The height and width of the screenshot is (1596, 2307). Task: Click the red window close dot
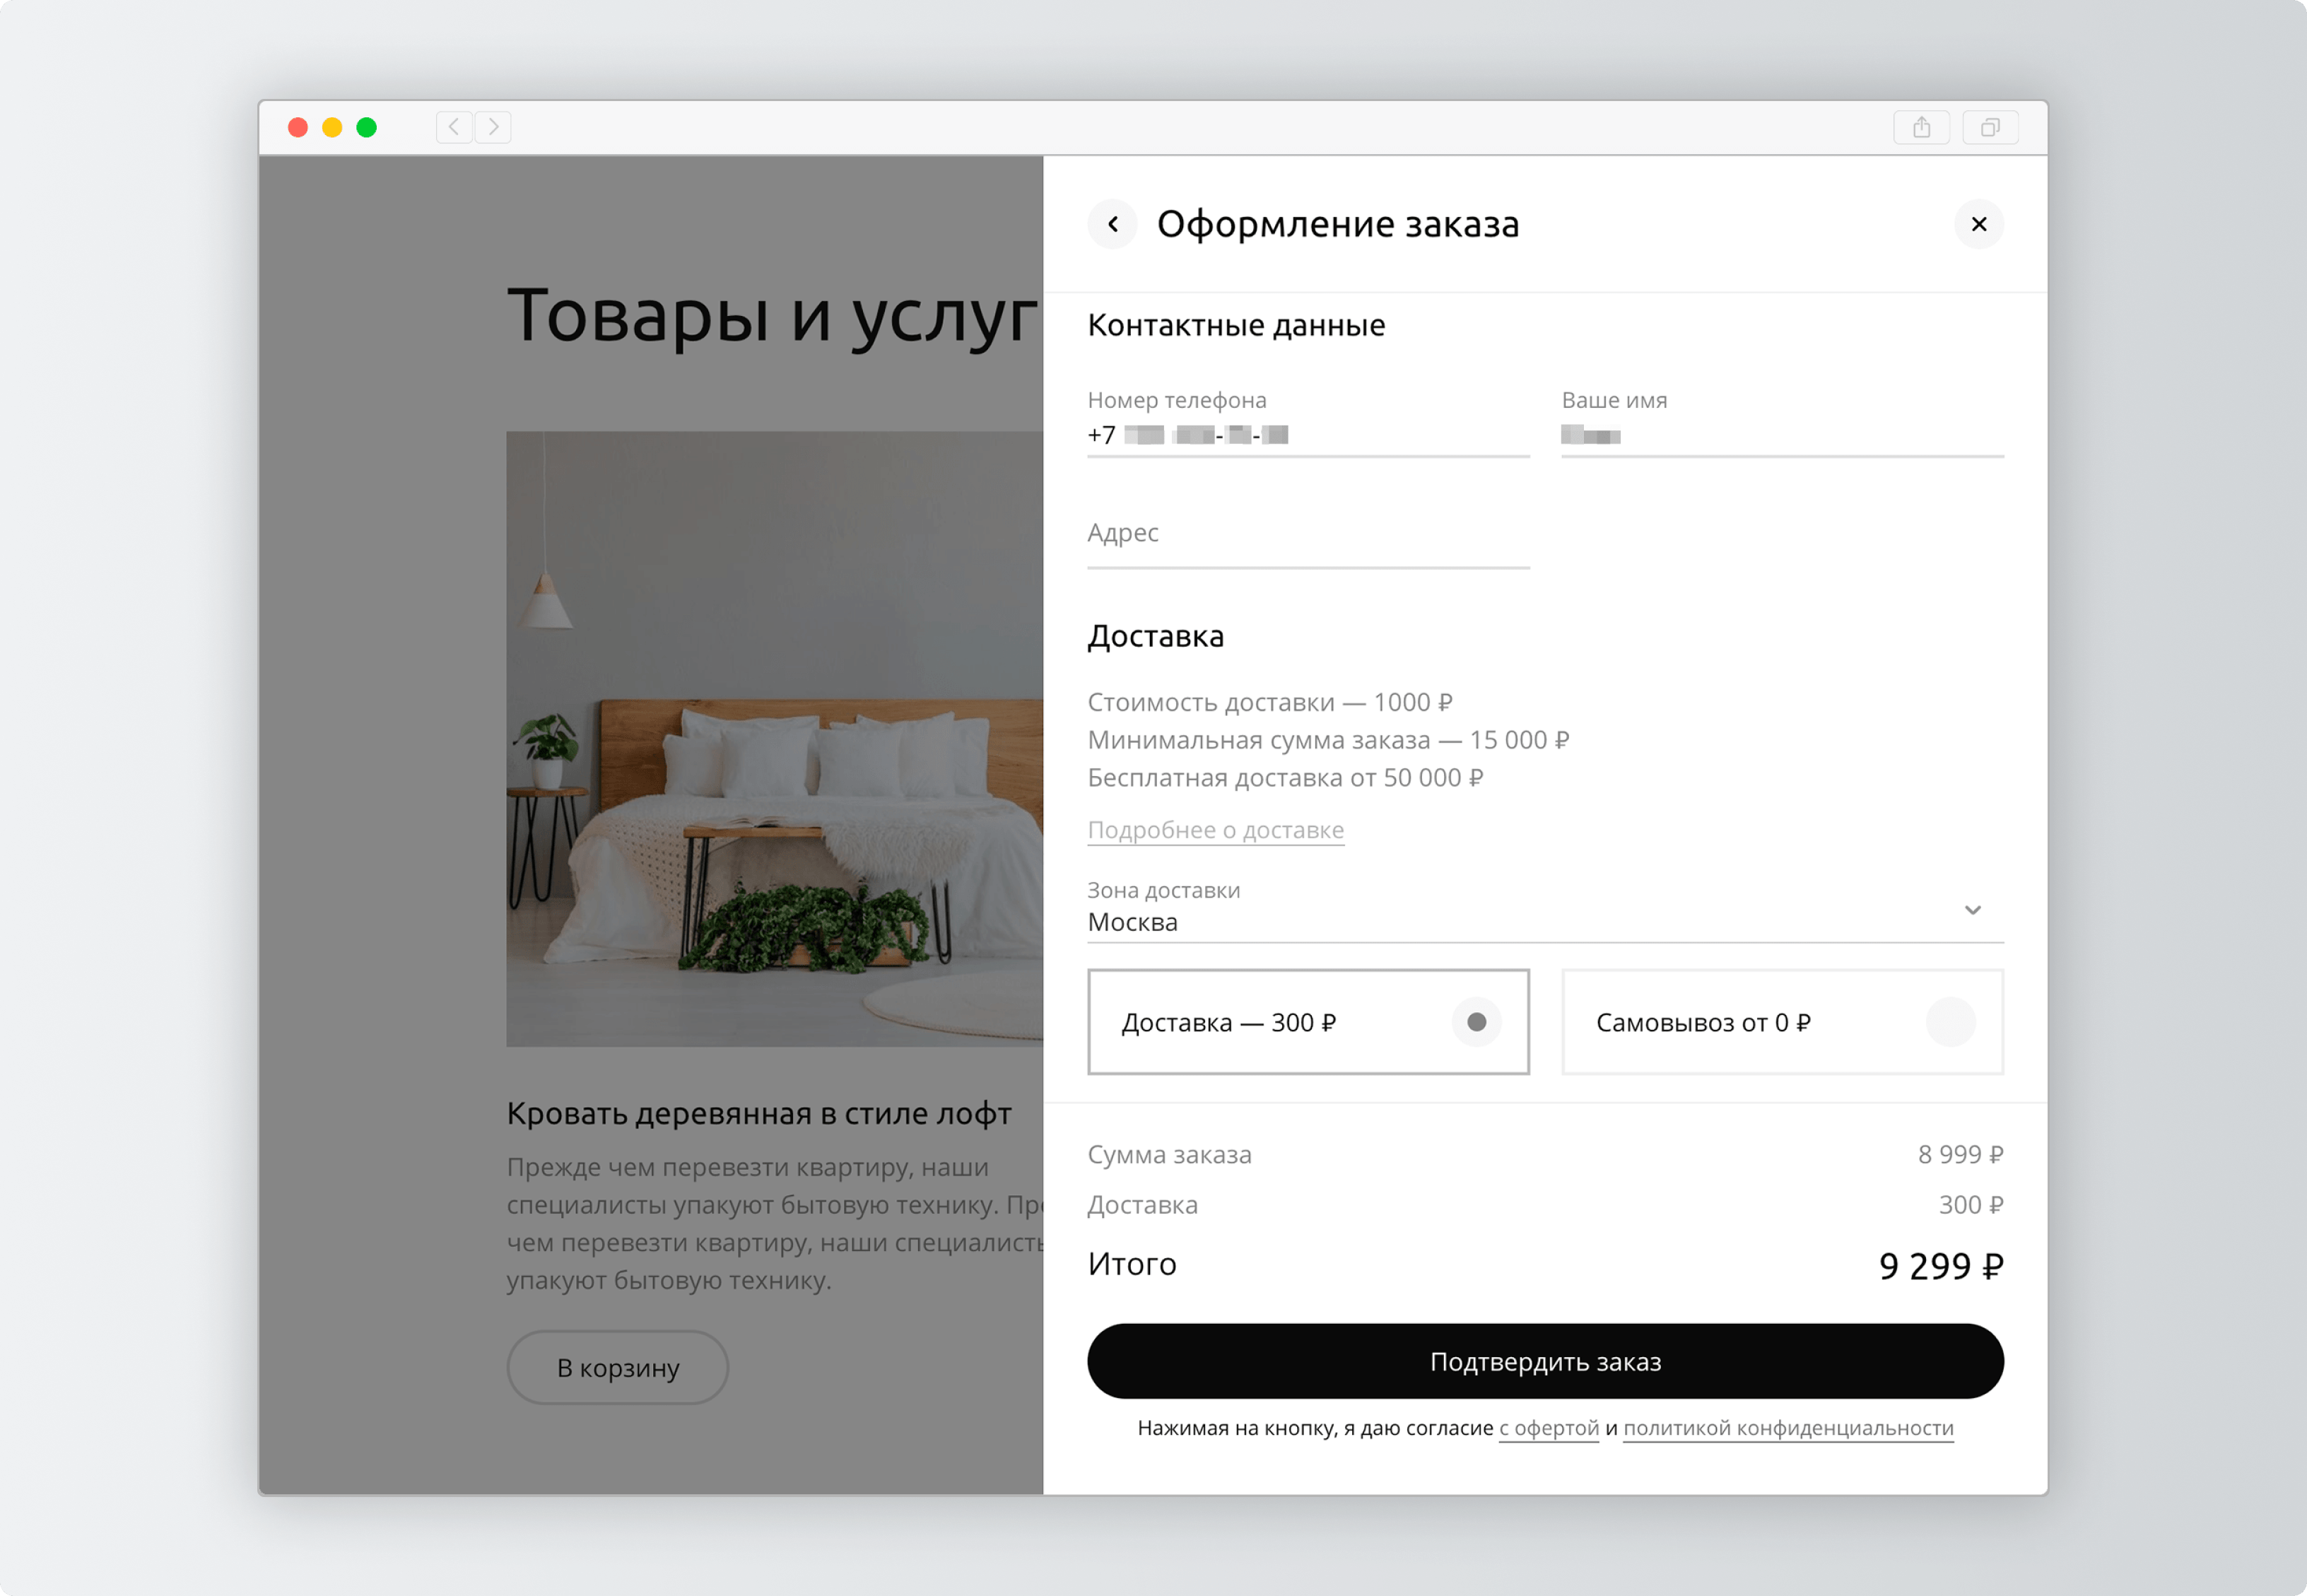pyautogui.click(x=298, y=127)
